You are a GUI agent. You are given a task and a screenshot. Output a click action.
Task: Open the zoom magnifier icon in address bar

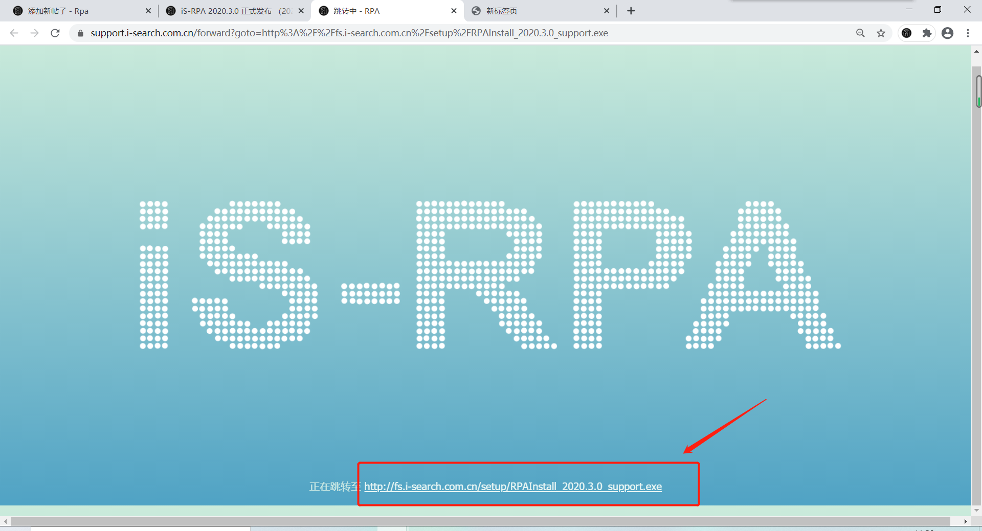point(860,33)
